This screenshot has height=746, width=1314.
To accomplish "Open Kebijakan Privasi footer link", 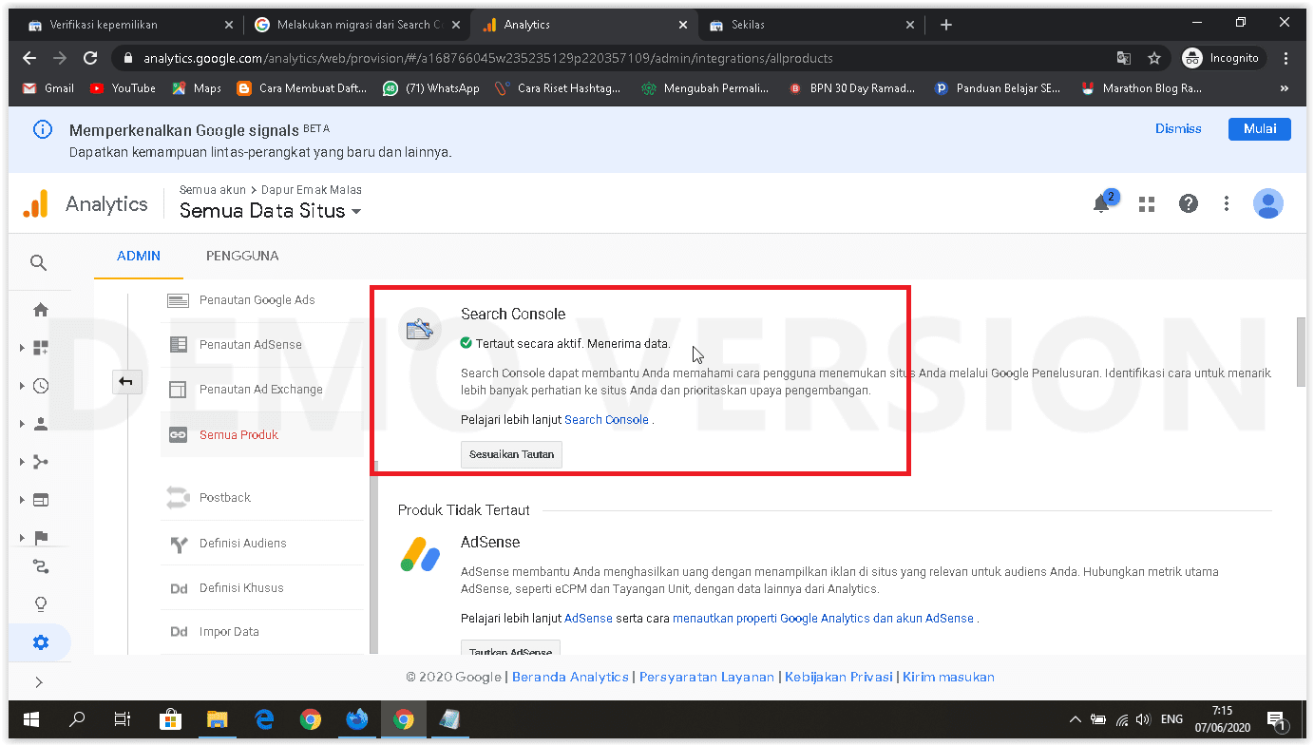I will tap(838, 678).
